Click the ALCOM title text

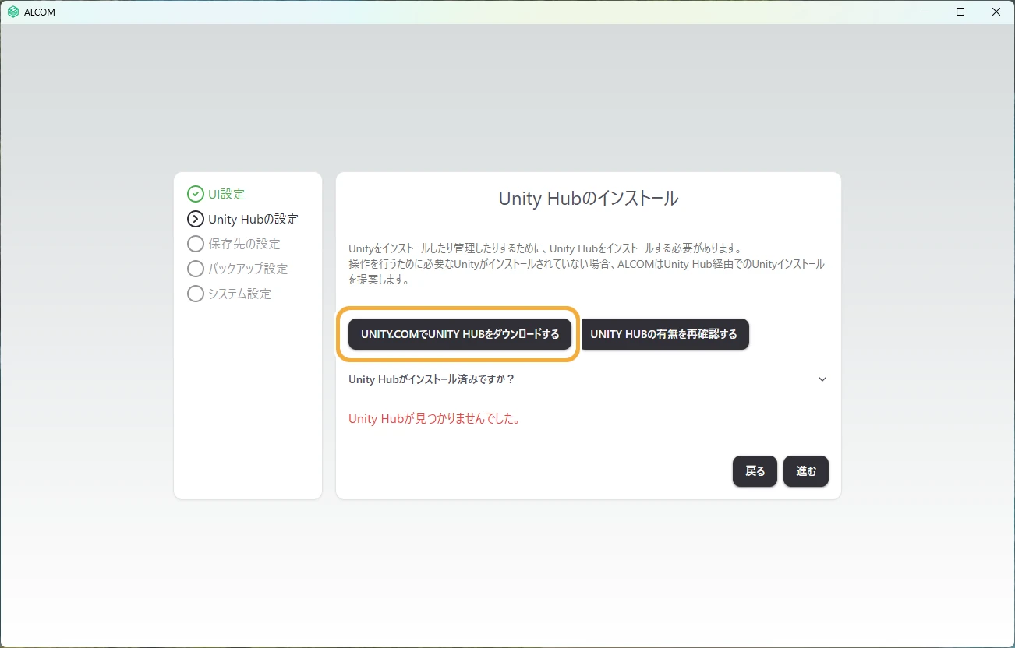pos(40,12)
